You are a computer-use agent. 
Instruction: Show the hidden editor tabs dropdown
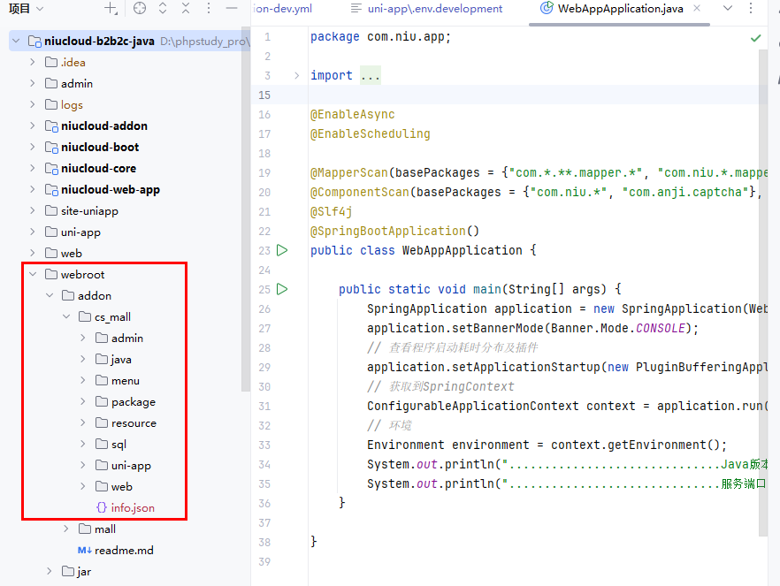pos(728,9)
